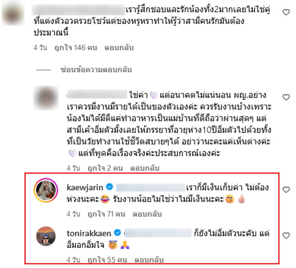The image size is (296, 268).
Task: Reply to the second comment using ตอบกลับ
Action: (x=145, y=168)
